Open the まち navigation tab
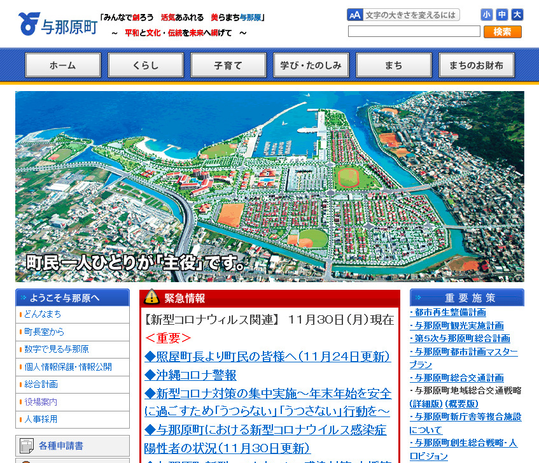 [x=394, y=65]
